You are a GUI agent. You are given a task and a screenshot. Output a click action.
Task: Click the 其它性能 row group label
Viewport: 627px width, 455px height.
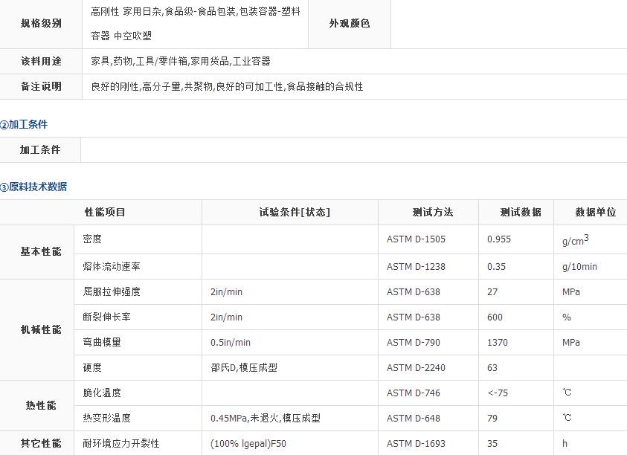pos(40,443)
